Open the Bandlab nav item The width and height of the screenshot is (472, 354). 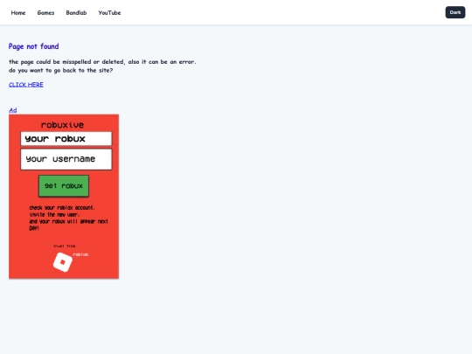76,12
